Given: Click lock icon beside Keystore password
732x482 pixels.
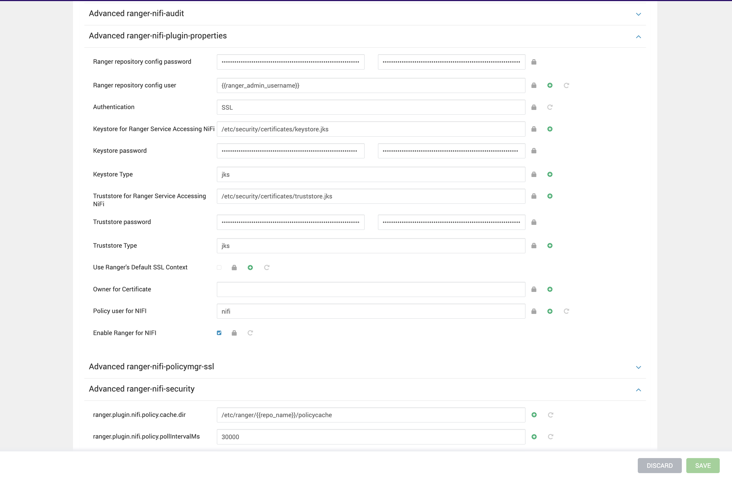Looking at the screenshot, I should (x=534, y=151).
